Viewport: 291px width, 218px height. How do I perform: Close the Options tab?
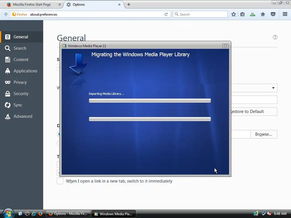tap(119, 5)
